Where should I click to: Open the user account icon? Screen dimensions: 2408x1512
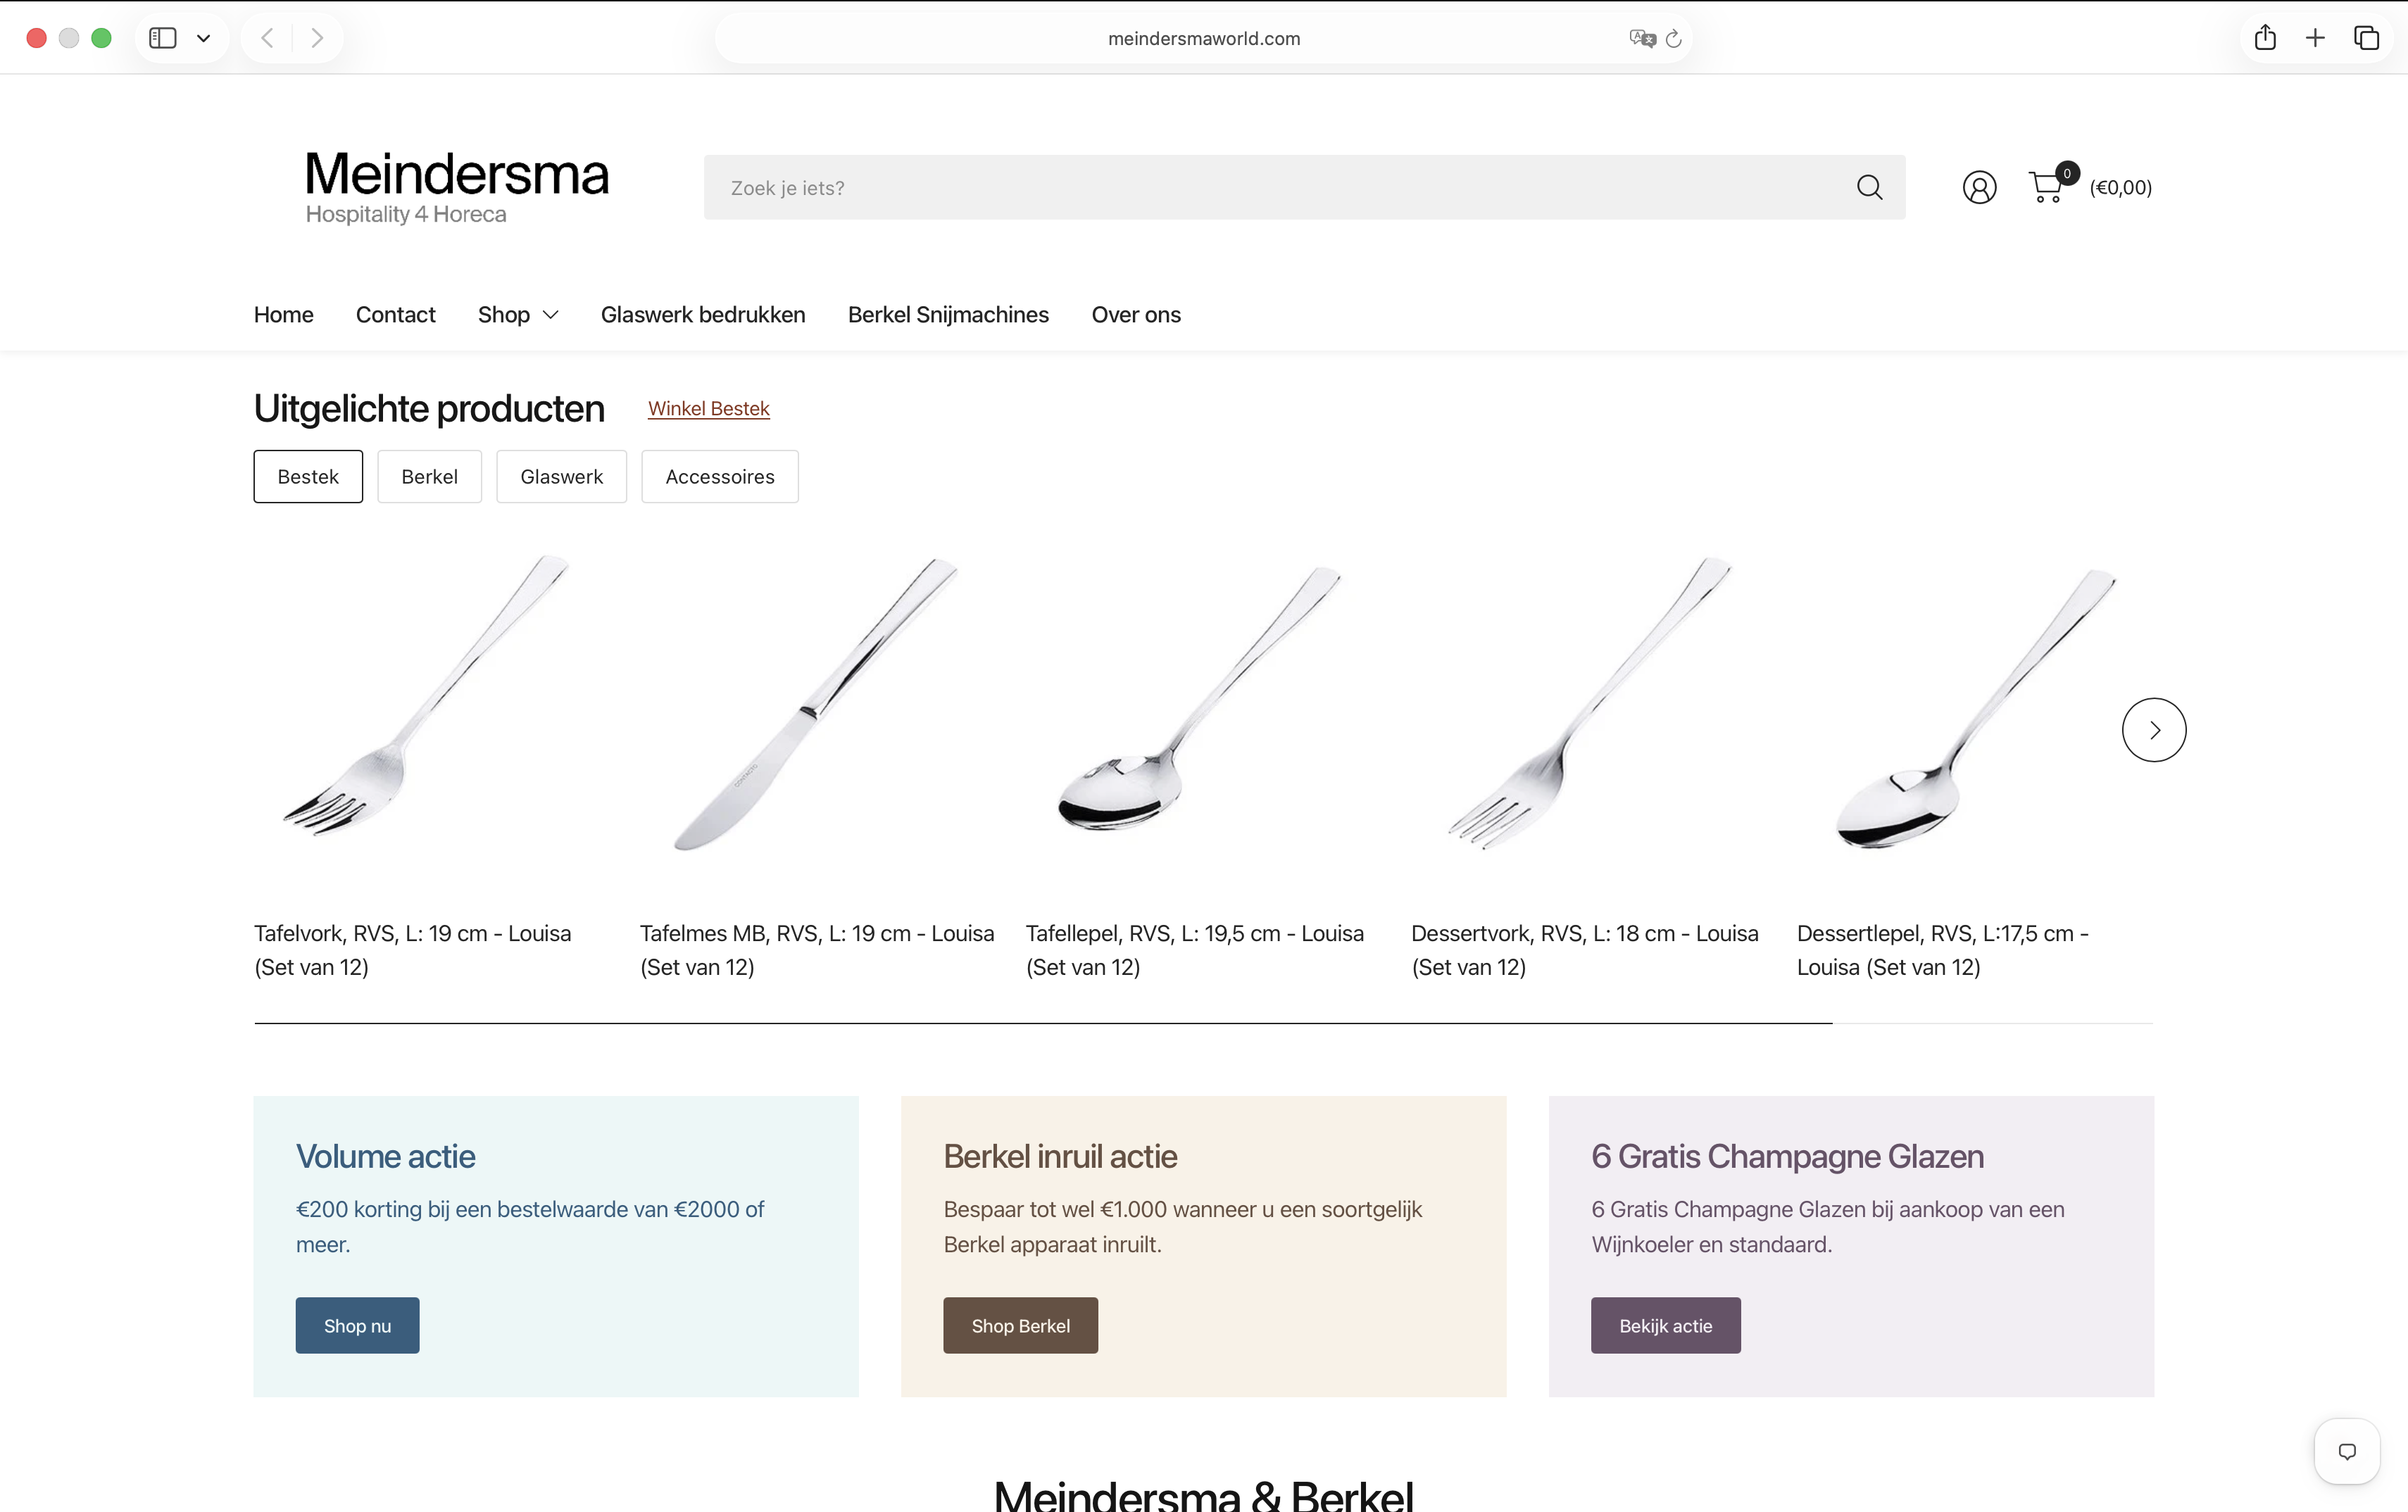pos(1979,187)
